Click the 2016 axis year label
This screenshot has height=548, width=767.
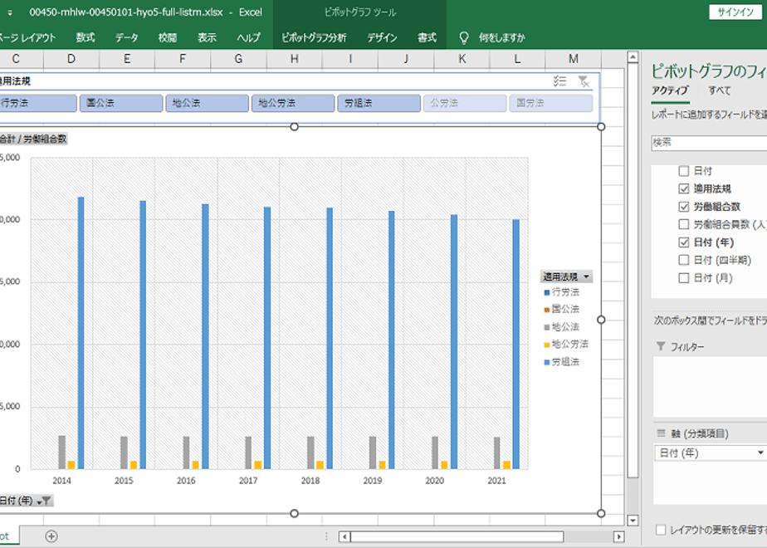[x=186, y=481]
